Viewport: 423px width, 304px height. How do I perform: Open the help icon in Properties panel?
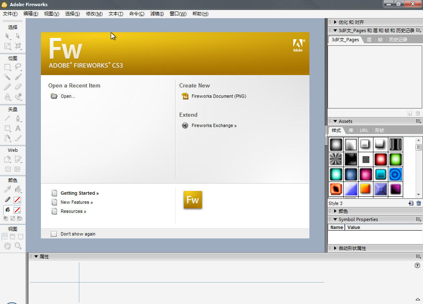417,266
